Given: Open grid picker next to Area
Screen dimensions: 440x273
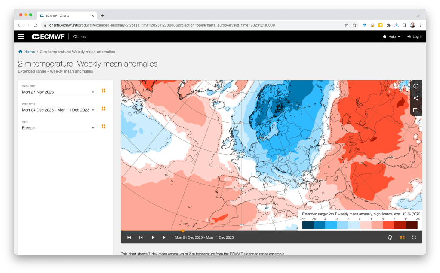Looking at the screenshot, I should click(x=103, y=127).
